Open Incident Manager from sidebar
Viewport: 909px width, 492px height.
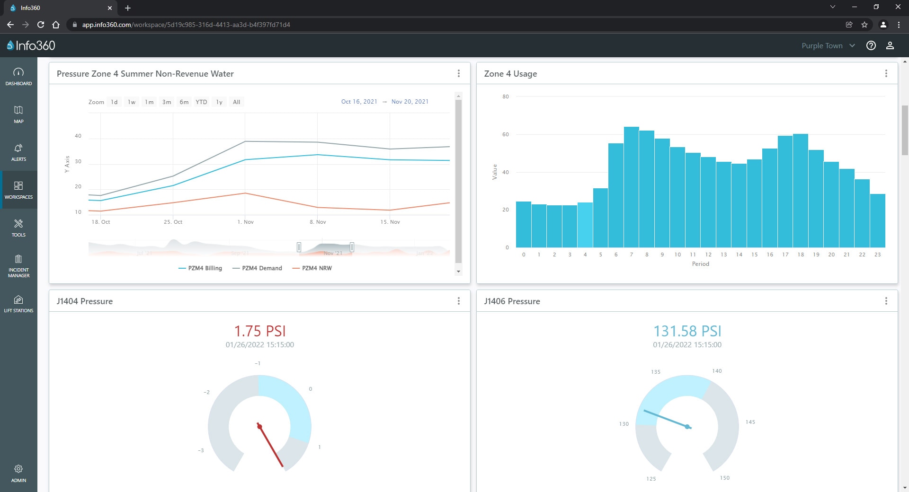[18, 265]
